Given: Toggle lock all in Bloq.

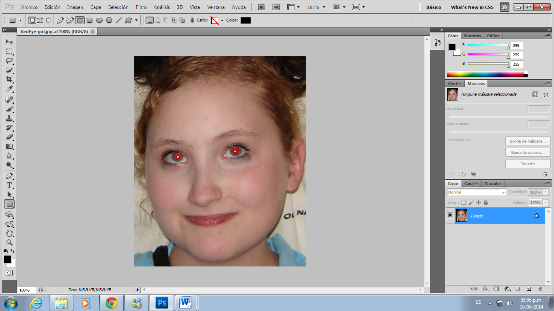Looking at the screenshot, I should tap(485, 202).
